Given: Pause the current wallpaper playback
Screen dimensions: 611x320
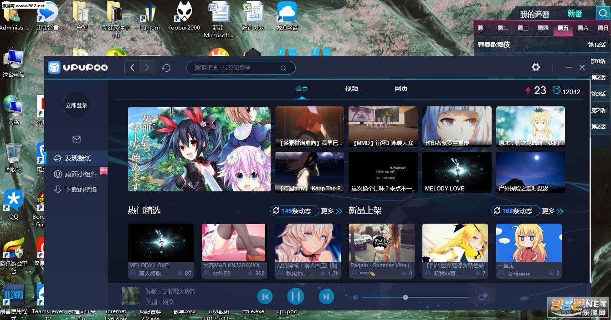Looking at the screenshot, I should 296,297.
